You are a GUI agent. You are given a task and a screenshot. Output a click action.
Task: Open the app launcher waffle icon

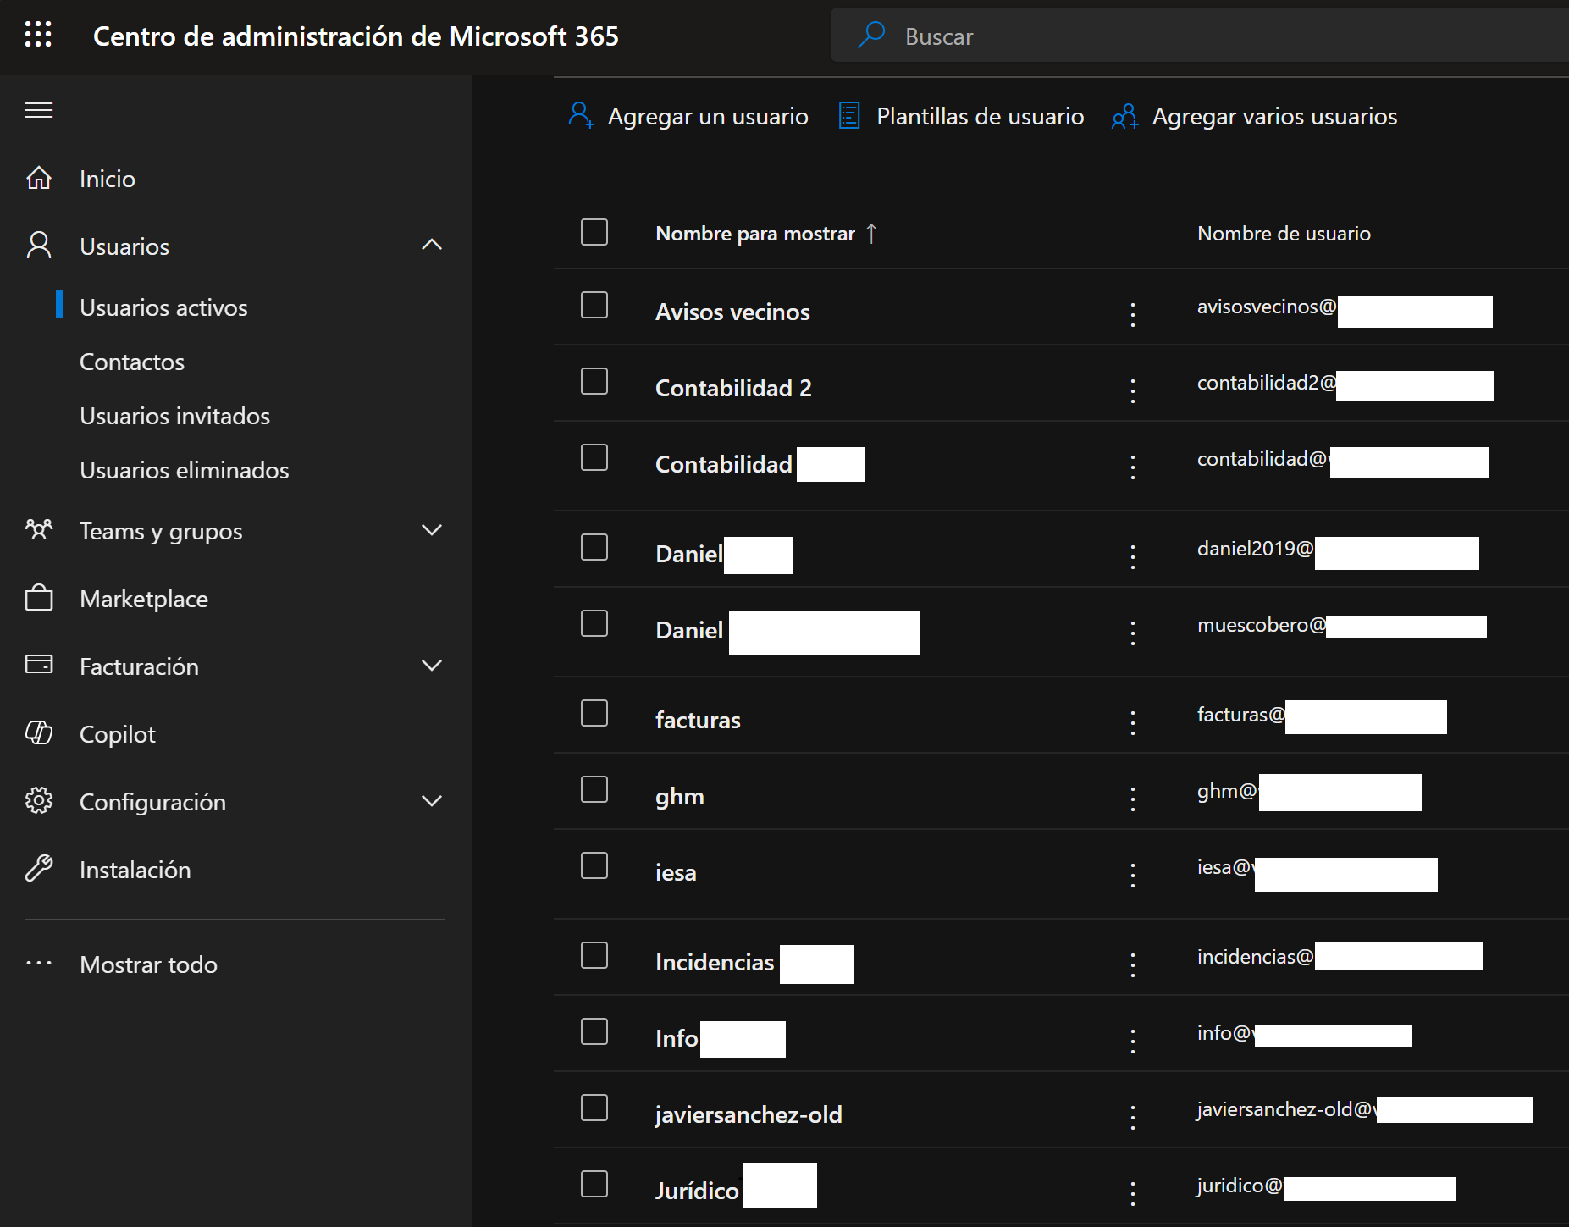click(38, 35)
